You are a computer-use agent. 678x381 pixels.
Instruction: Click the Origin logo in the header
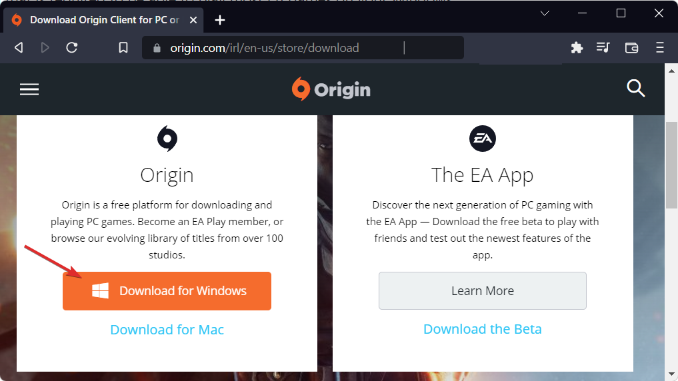[x=331, y=89]
